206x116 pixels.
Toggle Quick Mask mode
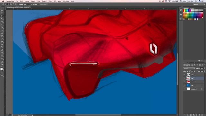click(2, 73)
